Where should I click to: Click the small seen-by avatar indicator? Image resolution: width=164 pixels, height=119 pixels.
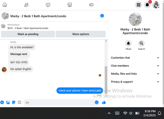(x=100, y=75)
